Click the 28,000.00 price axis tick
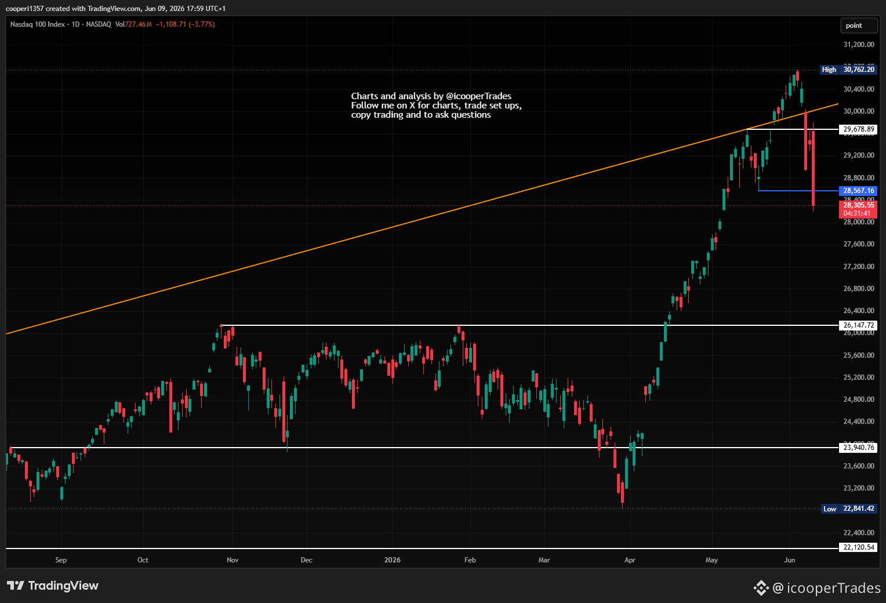The height and width of the screenshot is (603, 886). coord(859,222)
